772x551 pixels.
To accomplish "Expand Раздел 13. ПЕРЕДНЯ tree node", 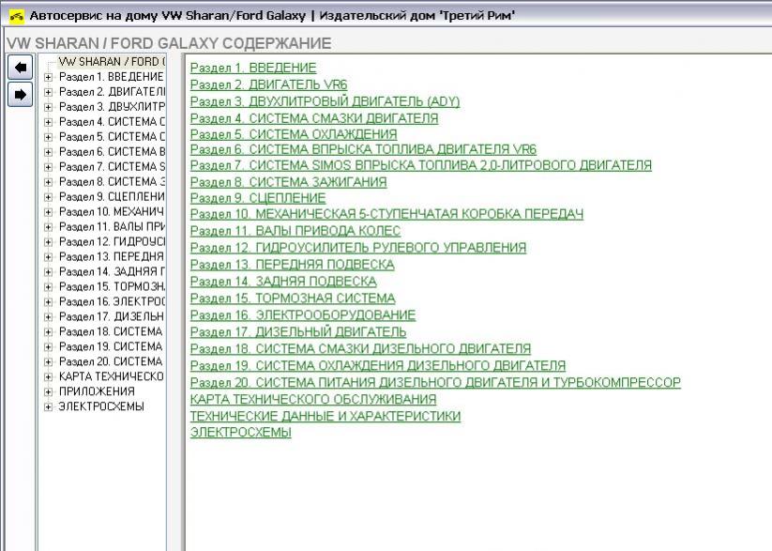I will pos(48,257).
